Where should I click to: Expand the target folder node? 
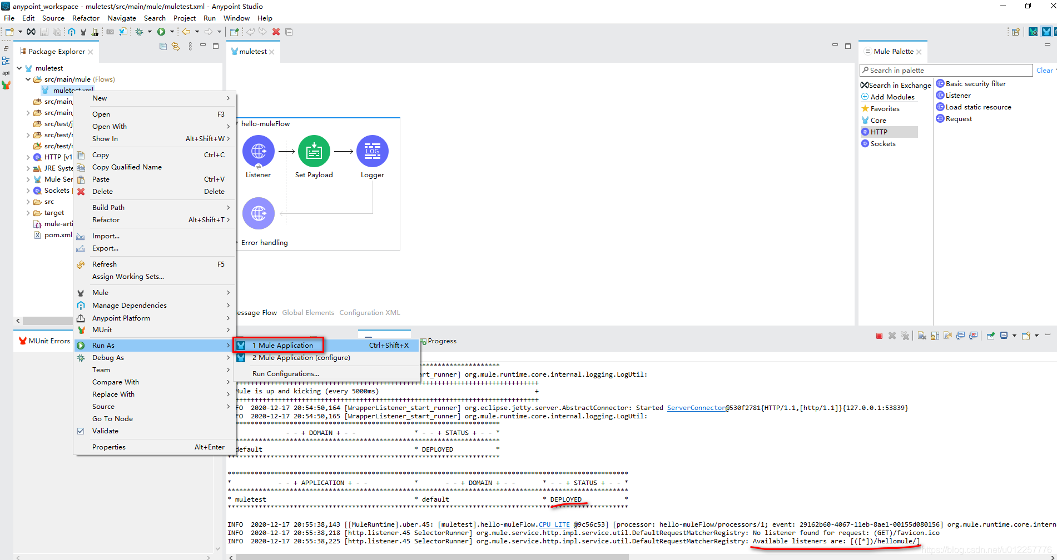(x=28, y=213)
